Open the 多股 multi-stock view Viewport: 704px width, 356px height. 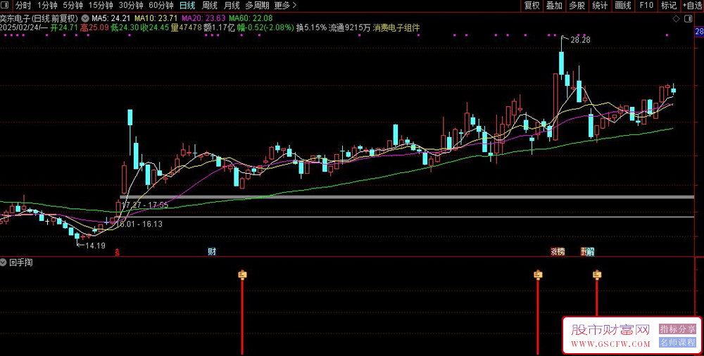(577, 6)
